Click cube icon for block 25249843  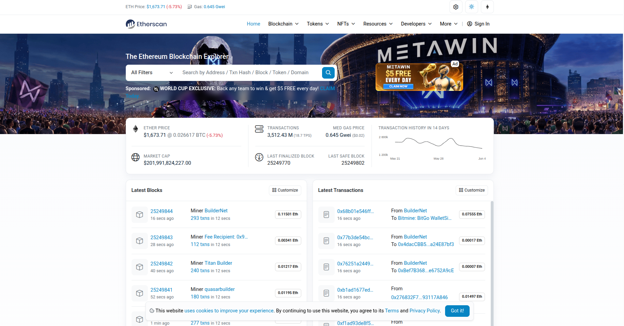coord(139,241)
